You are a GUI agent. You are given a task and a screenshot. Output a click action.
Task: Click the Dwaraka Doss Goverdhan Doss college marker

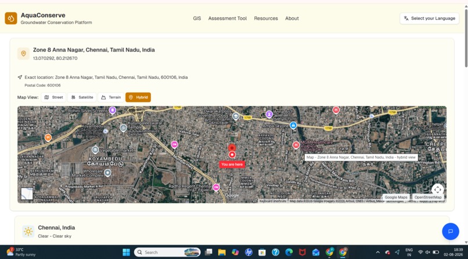(x=236, y=116)
